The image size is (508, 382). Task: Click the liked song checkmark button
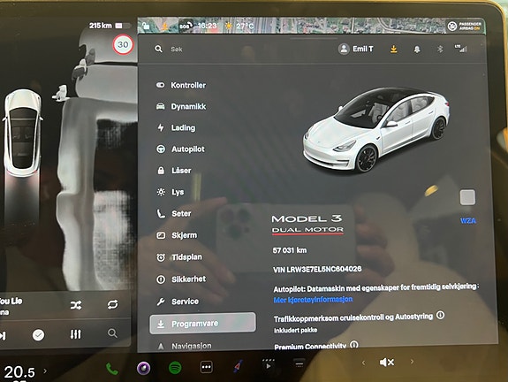(x=38, y=335)
